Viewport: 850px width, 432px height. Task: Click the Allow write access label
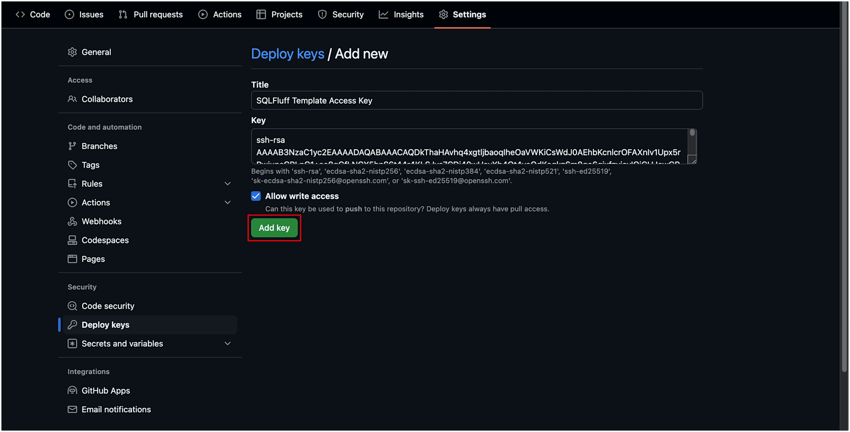(302, 196)
